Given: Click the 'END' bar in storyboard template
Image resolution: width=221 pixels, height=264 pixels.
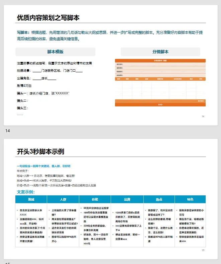Looking at the screenshot, I should tap(160, 104).
